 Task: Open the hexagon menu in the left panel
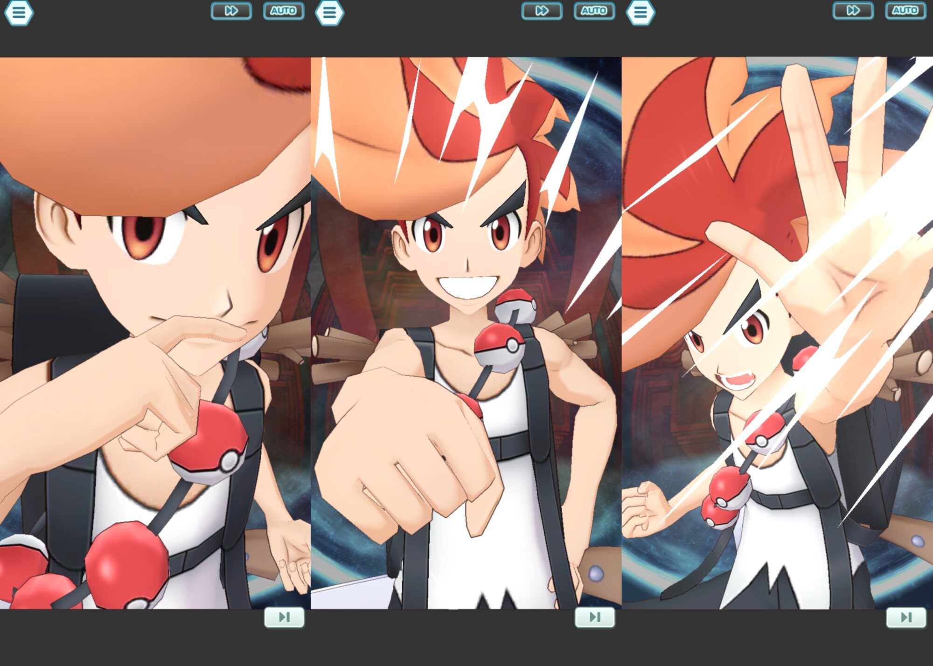point(19,12)
